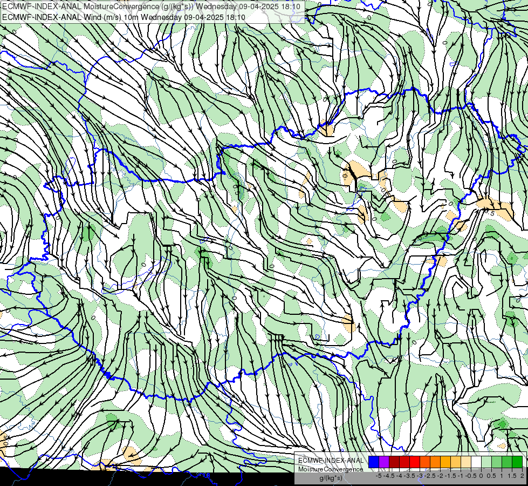This screenshot has height=486, width=528.
Task: Click the legend label ECMWF-INDEX-ANAL
Action: 331,461
